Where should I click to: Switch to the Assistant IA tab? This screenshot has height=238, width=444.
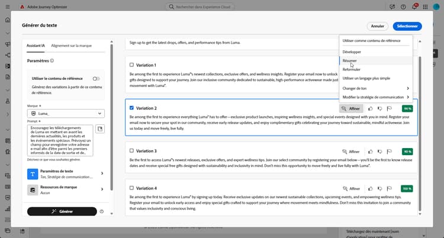tap(36, 46)
